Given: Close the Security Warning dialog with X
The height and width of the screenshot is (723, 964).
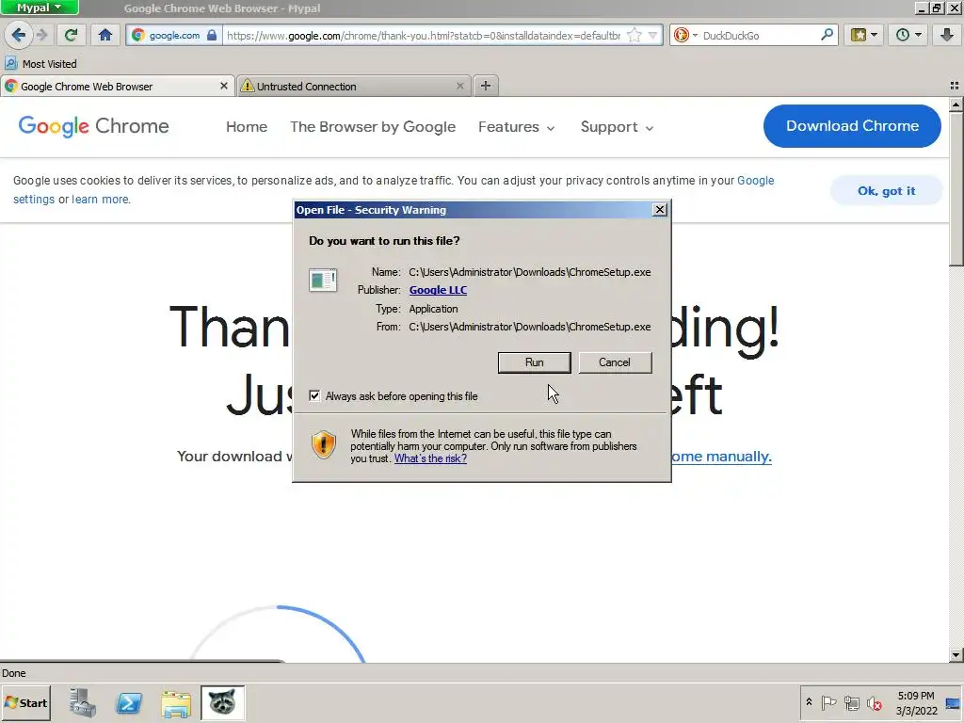Looking at the screenshot, I should (x=660, y=210).
